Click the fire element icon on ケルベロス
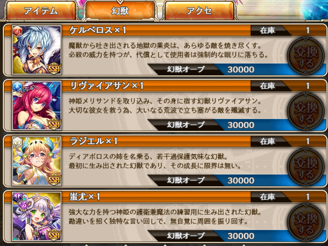 pos(17,31)
